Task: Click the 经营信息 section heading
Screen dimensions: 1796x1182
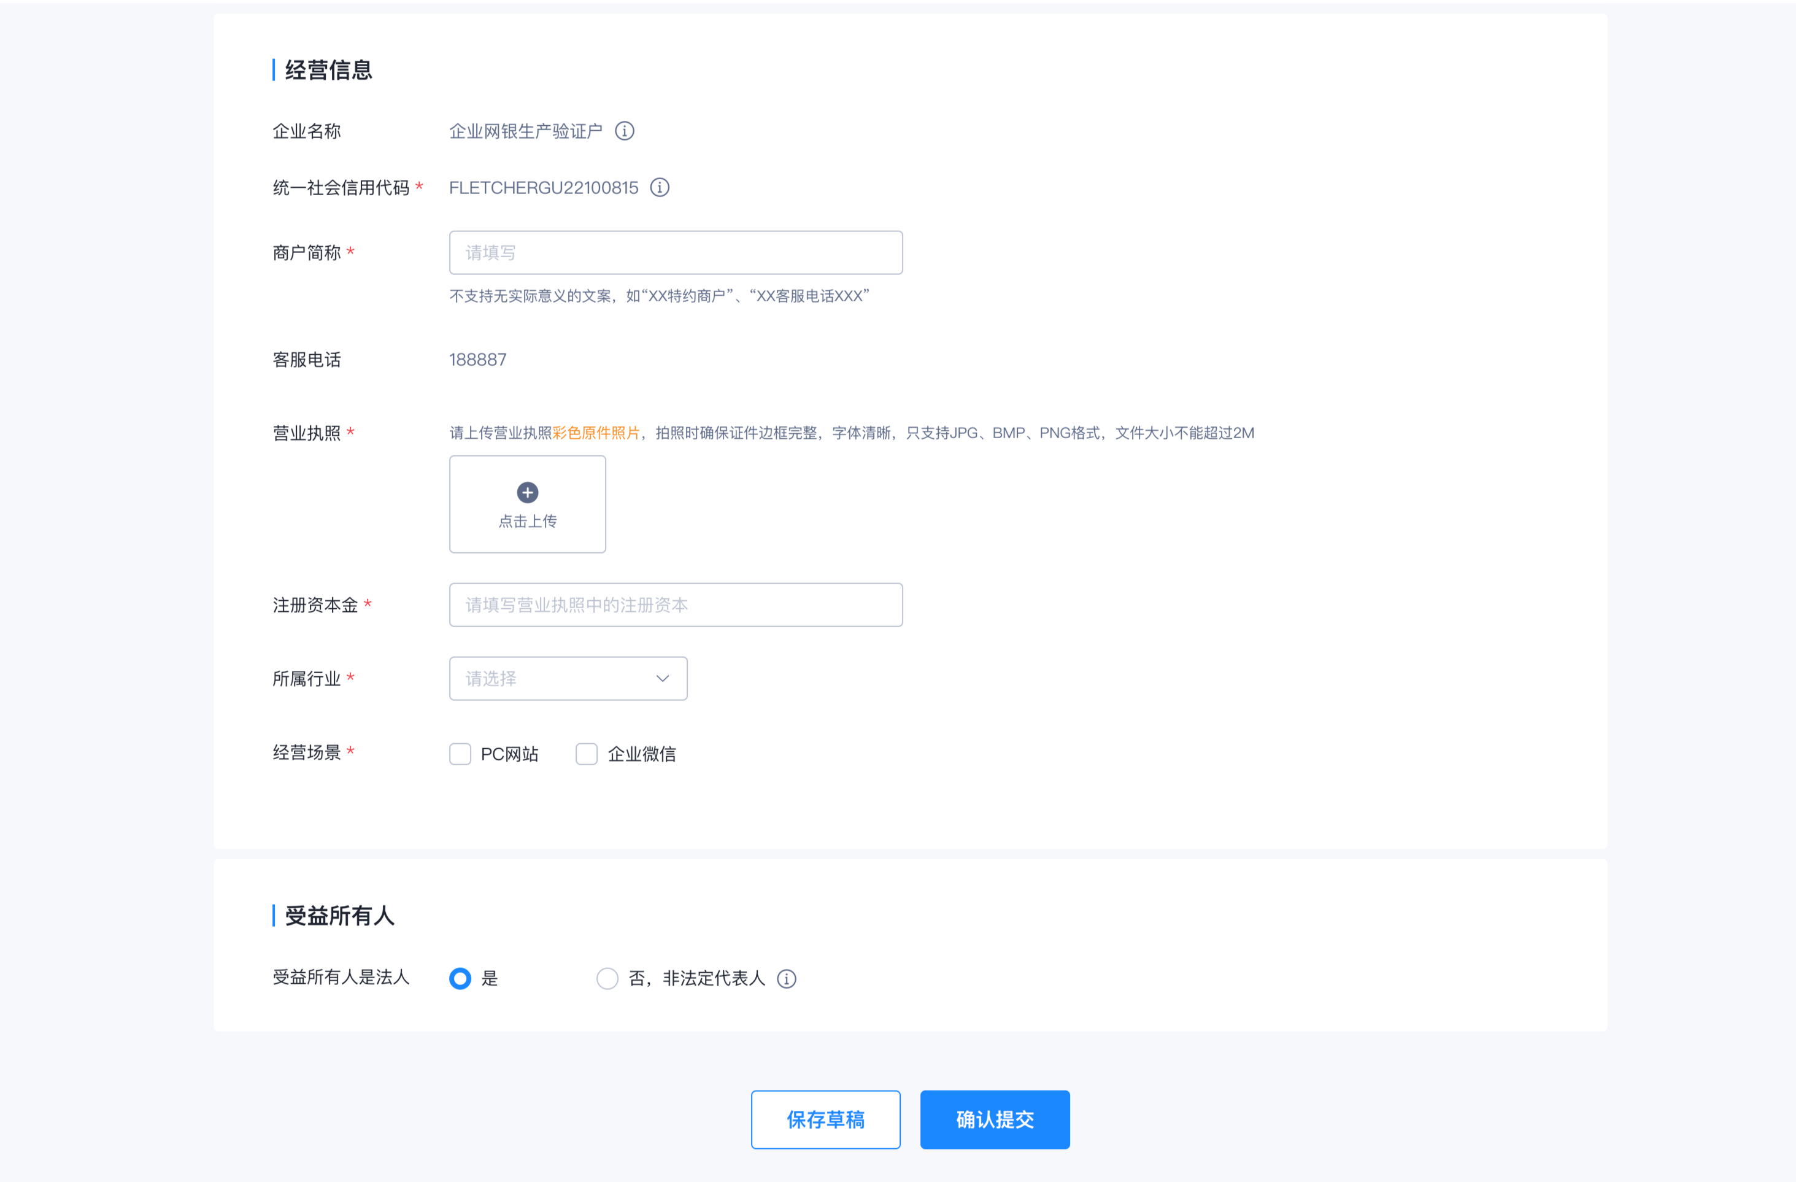Action: pyautogui.click(x=328, y=70)
